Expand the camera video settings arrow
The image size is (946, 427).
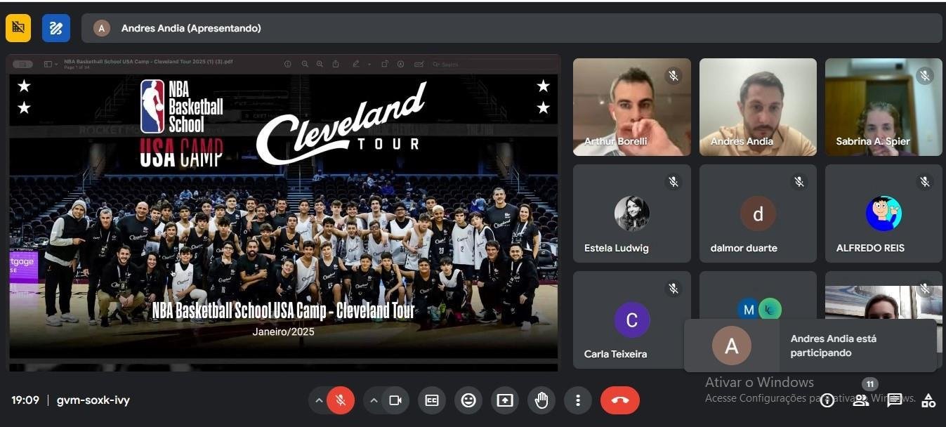point(374,400)
